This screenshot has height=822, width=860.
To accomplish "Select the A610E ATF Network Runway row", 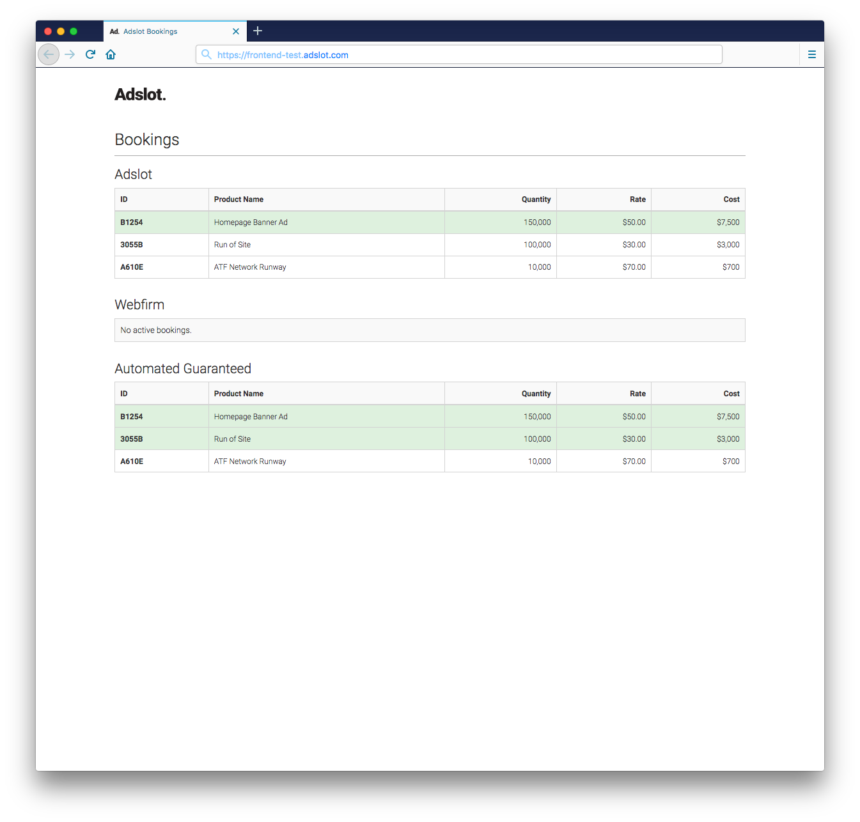I will tap(320, 267).
